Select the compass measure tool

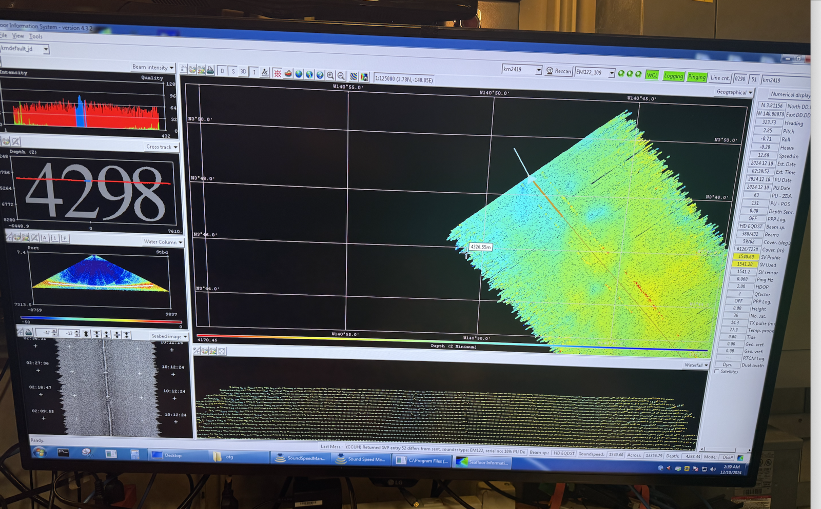tap(265, 72)
